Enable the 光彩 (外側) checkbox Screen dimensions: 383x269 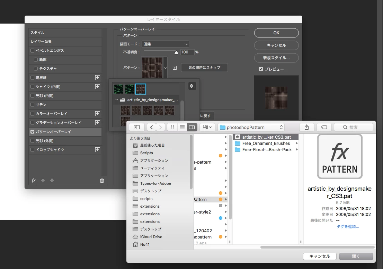[x=32, y=141]
